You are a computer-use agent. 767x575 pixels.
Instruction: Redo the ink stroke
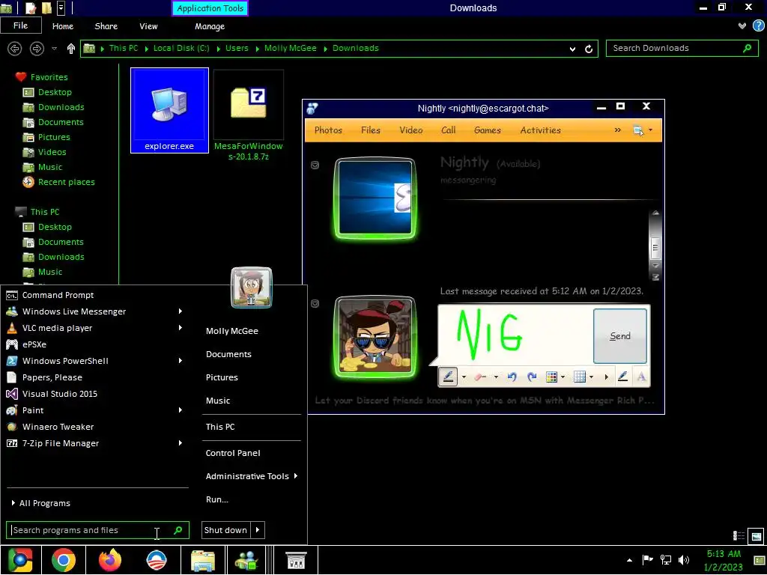532,377
